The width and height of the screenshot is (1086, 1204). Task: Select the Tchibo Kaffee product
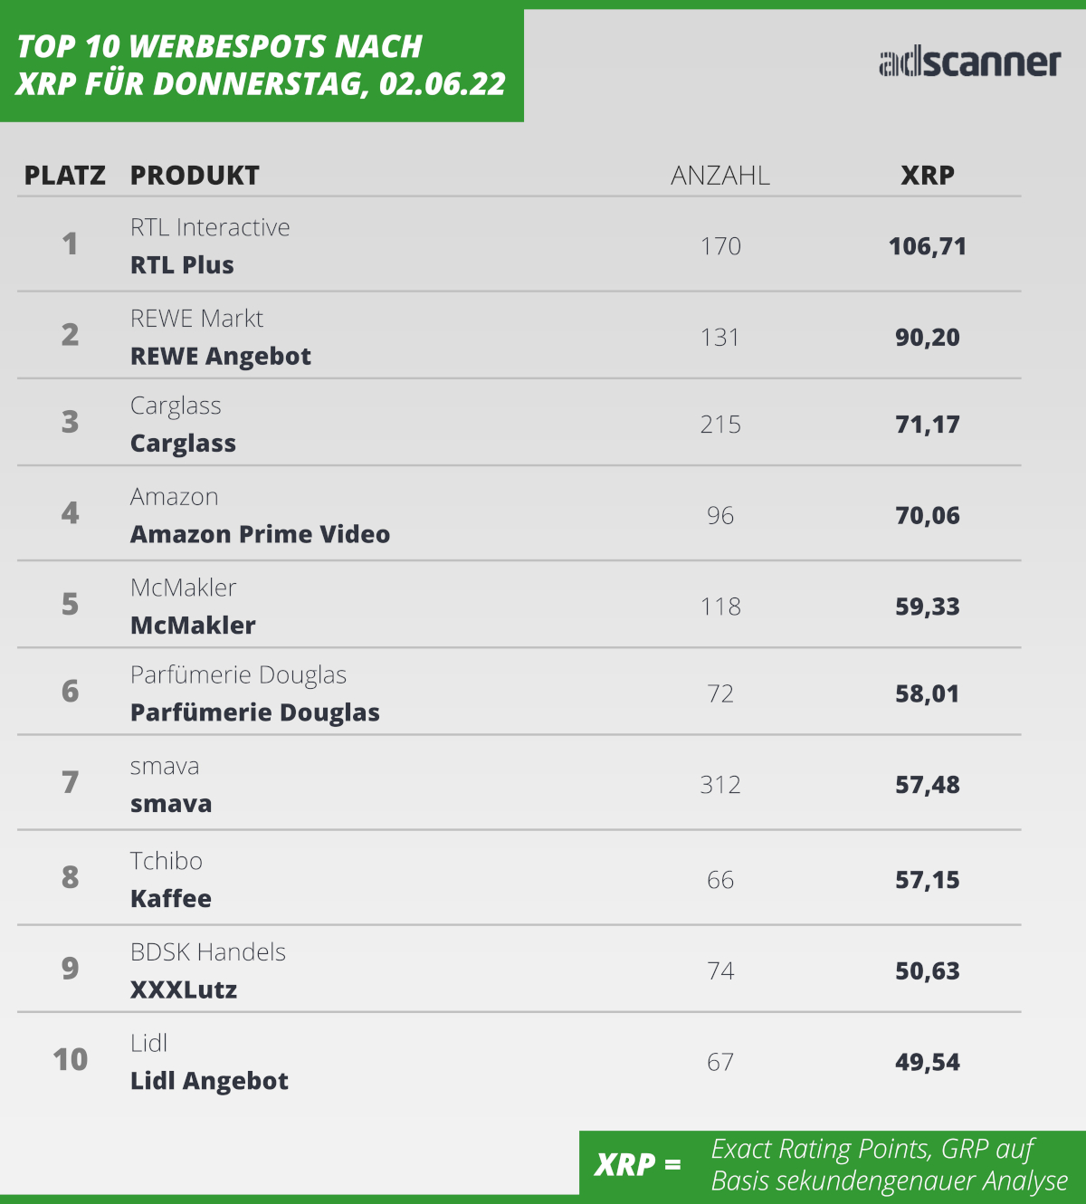tap(171, 899)
